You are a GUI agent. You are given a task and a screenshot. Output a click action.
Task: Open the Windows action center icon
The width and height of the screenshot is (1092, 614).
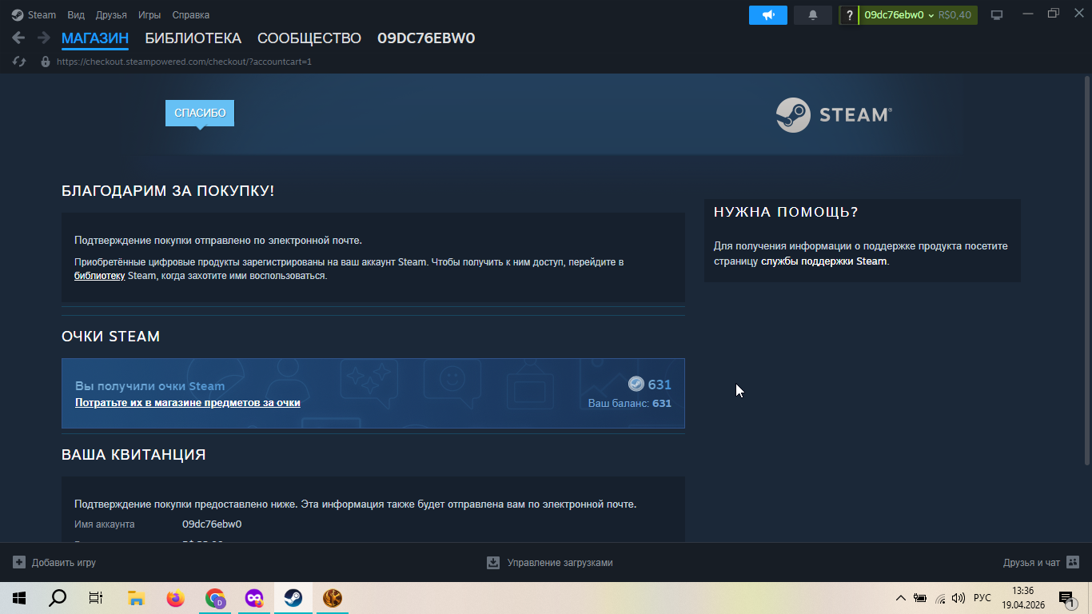click(1066, 598)
